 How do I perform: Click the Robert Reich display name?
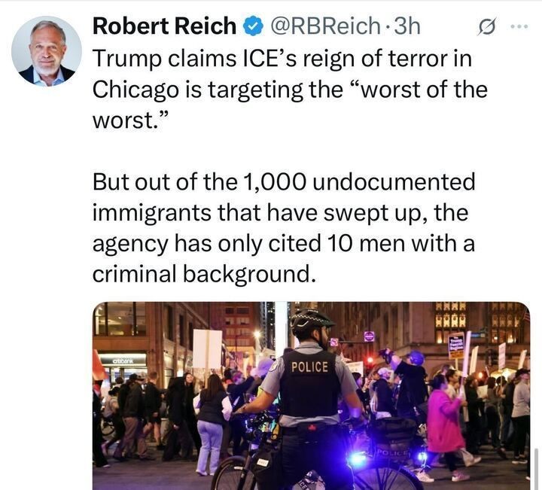coord(164,26)
